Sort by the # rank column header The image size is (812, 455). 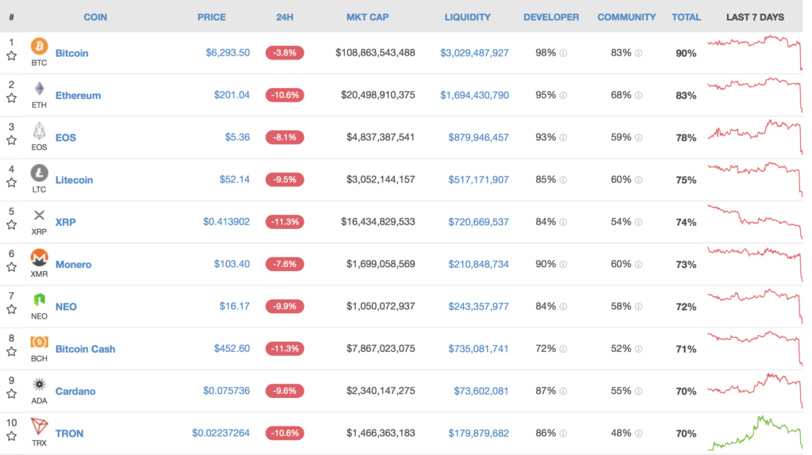tap(11, 17)
